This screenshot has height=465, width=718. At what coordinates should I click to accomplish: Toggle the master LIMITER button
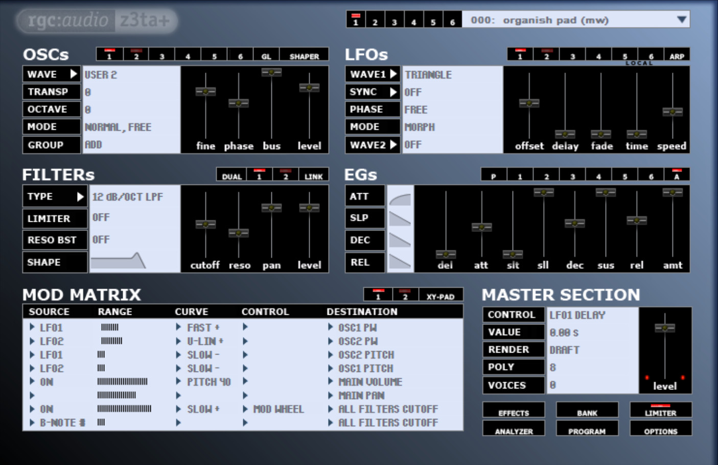(x=660, y=410)
